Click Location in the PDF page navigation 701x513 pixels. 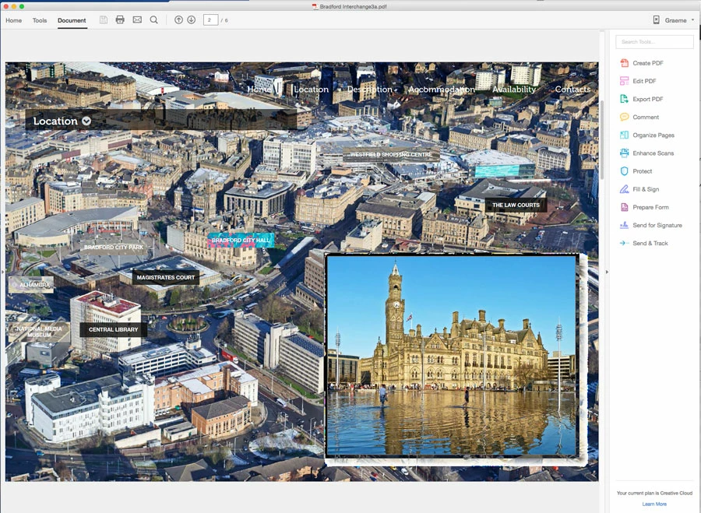[311, 89]
